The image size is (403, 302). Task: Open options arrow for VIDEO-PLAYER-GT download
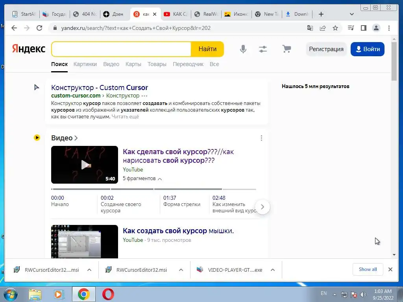point(273,270)
